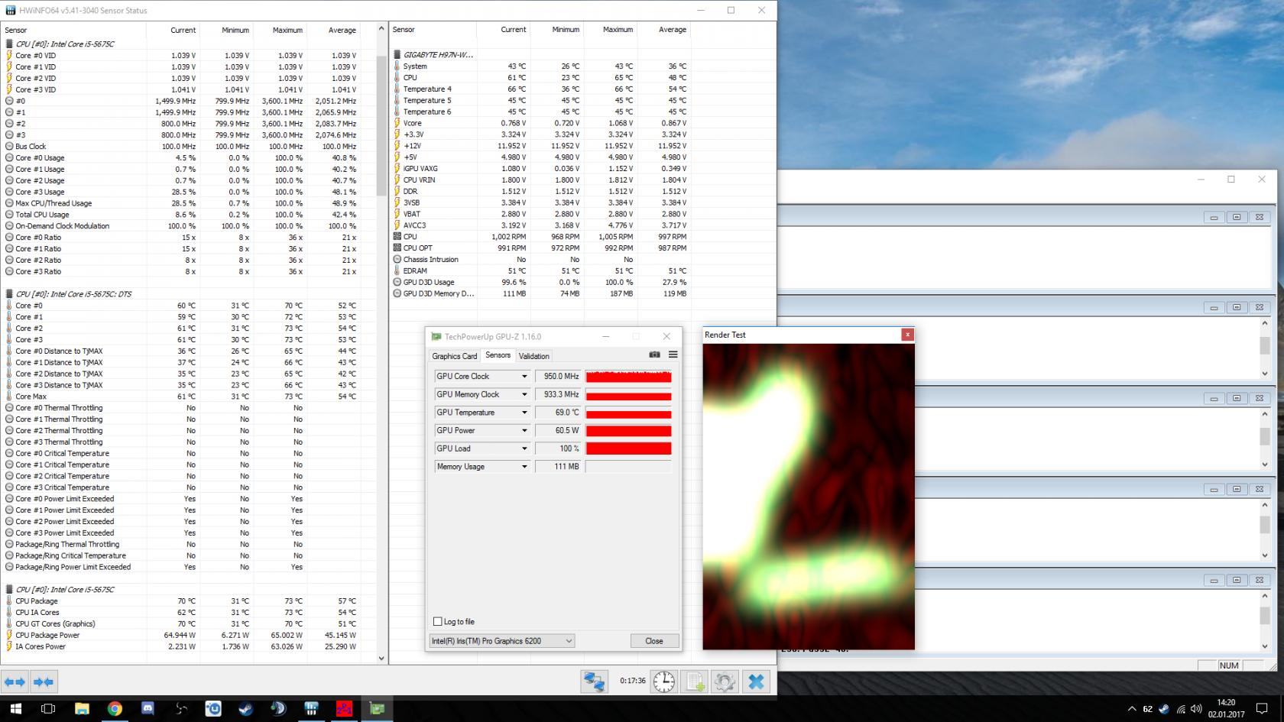Open the volume control in the tray
This screenshot has height=722, width=1284.
point(1196,708)
